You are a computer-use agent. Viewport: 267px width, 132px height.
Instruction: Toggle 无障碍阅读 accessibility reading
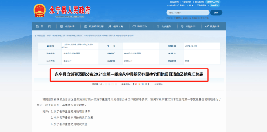202,5
